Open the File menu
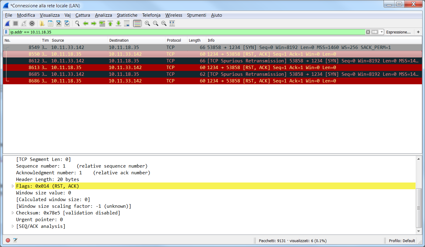 [x=9, y=15]
